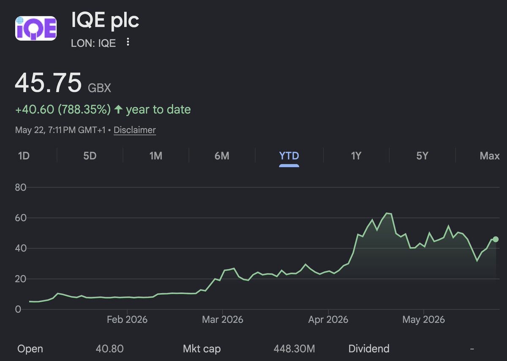The height and width of the screenshot is (361, 507).
Task: Click the Dividend label
Action: point(369,349)
